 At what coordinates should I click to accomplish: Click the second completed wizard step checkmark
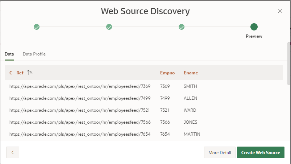pos(109,27)
